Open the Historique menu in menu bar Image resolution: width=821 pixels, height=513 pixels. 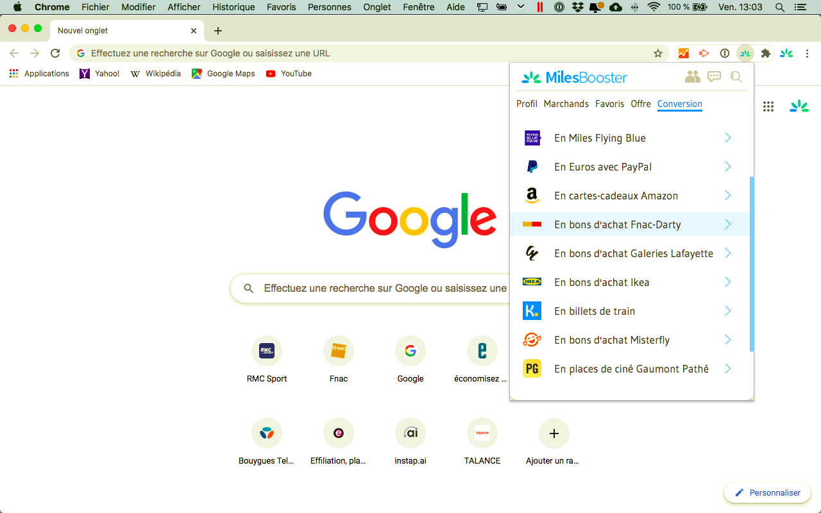click(x=233, y=7)
